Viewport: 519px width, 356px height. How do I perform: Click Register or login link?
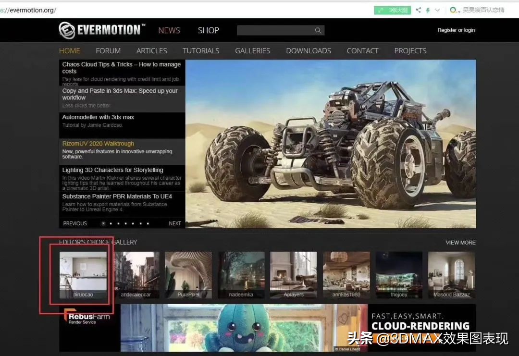[456, 30]
